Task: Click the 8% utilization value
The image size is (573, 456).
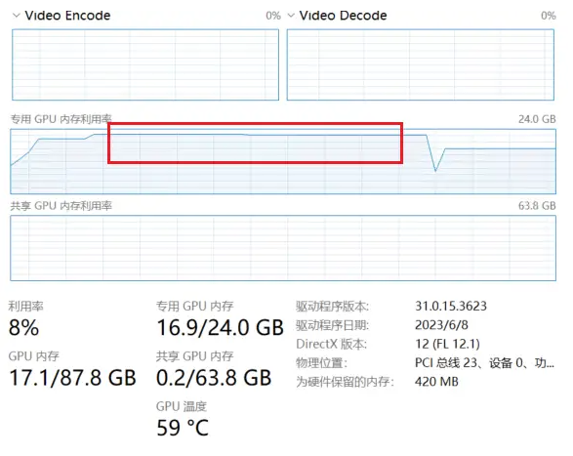Action: click(x=23, y=327)
